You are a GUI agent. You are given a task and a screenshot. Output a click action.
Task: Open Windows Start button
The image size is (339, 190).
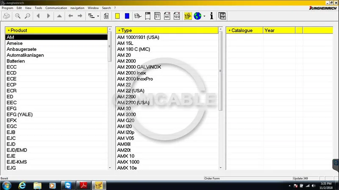[6, 185]
